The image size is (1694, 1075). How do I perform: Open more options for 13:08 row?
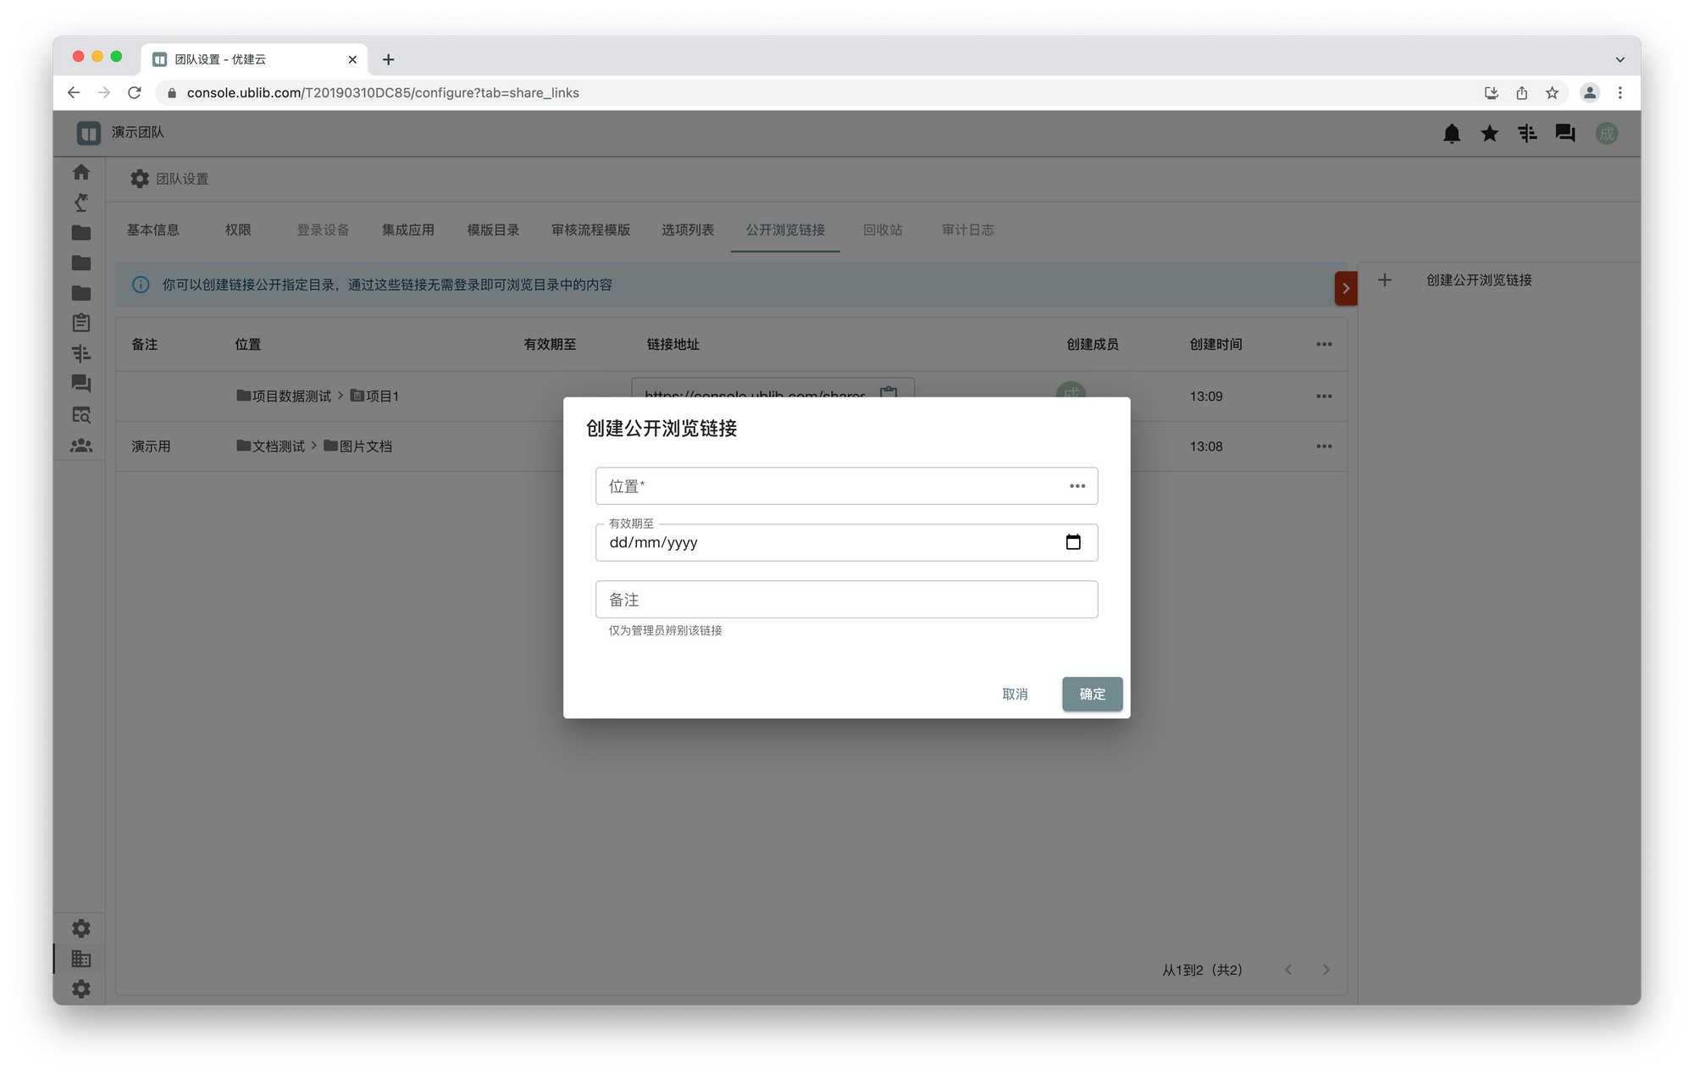coord(1324,446)
